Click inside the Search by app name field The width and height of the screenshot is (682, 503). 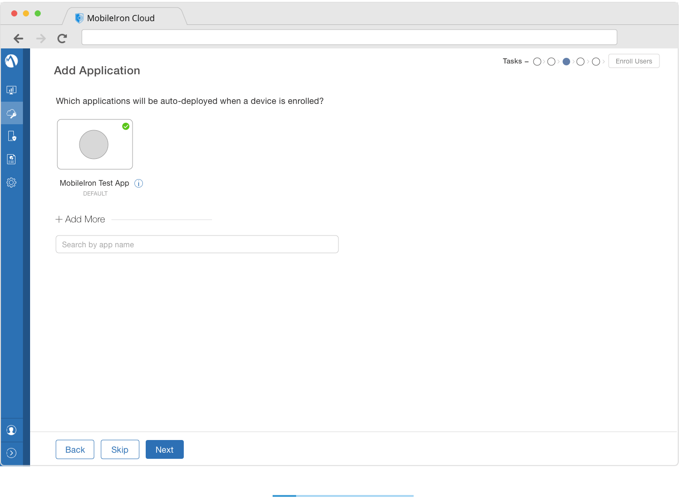point(197,244)
